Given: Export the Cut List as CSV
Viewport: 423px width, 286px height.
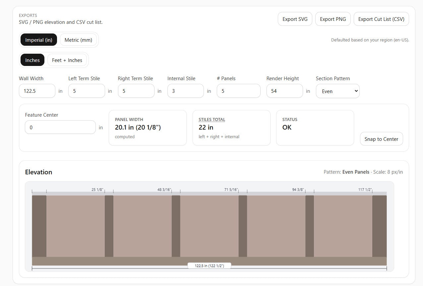Looking at the screenshot, I should click(x=381, y=19).
